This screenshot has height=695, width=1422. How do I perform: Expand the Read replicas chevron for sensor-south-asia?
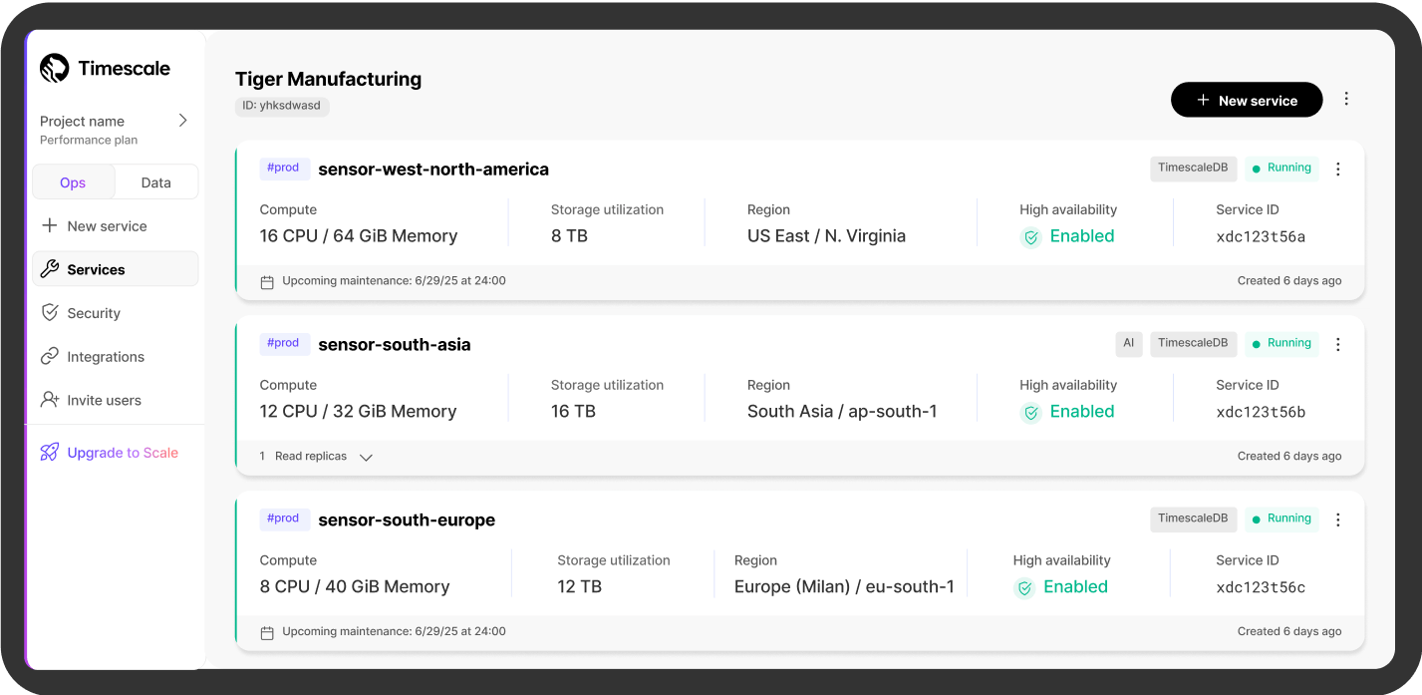[366, 457]
